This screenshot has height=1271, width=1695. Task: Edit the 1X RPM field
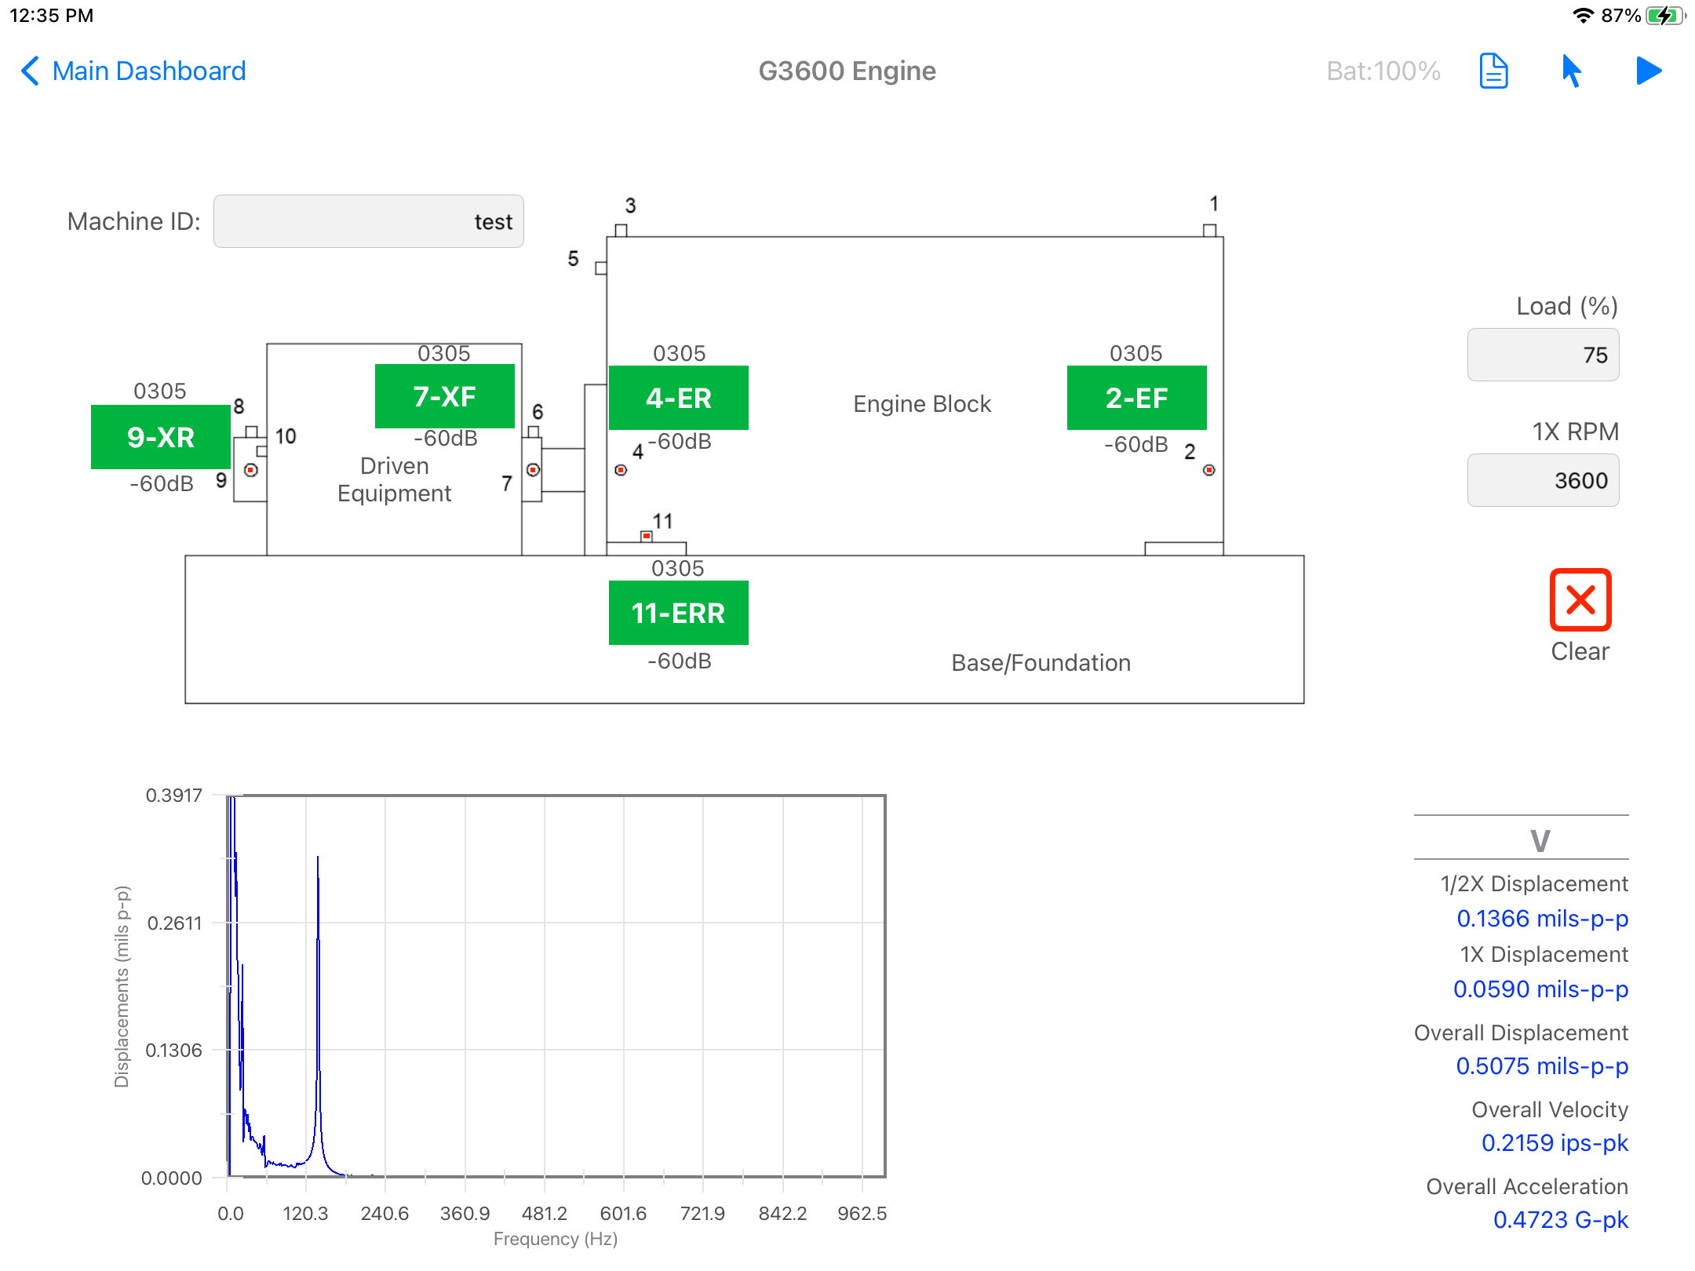1543,480
